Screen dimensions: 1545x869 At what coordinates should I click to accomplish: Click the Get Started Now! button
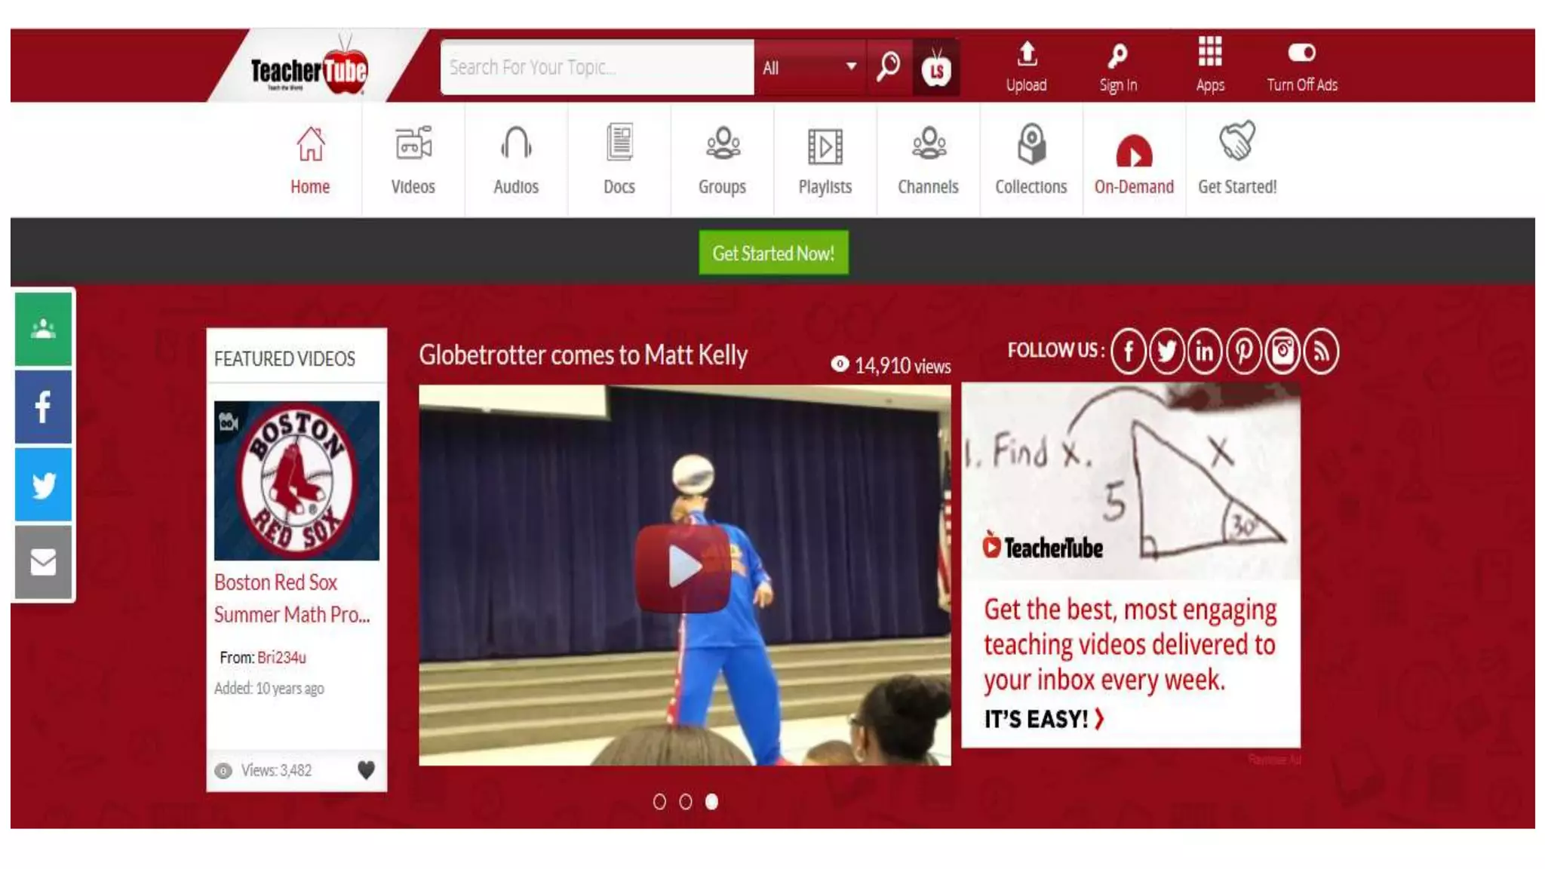click(773, 253)
